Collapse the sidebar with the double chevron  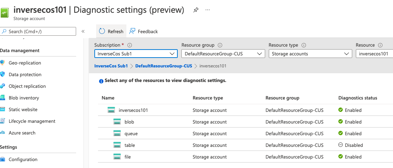coord(83,31)
